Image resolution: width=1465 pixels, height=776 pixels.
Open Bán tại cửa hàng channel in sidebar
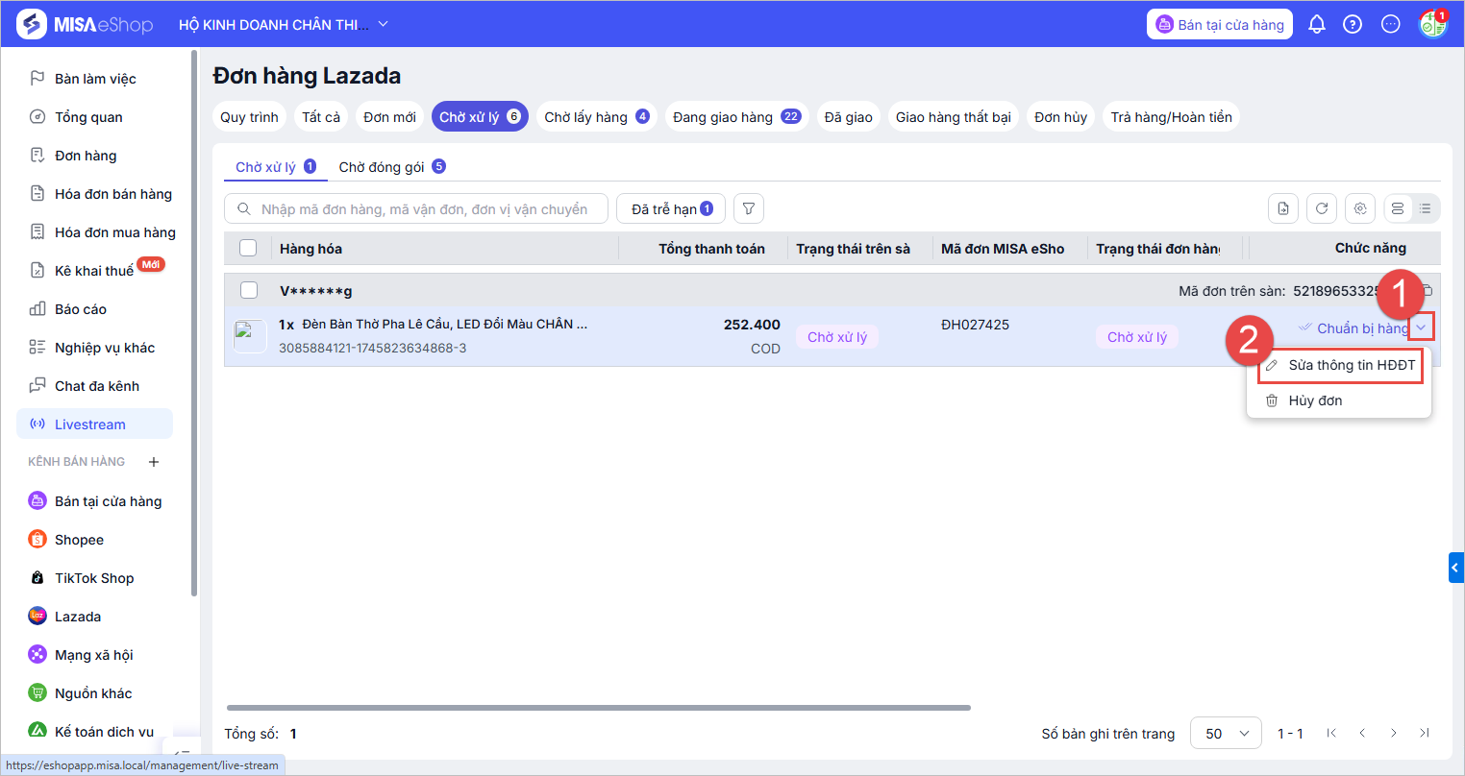tap(95, 501)
